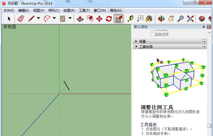This screenshot has width=213, height=136.
Task: Select the Rectangle shape tool
Action: pos(63,19)
